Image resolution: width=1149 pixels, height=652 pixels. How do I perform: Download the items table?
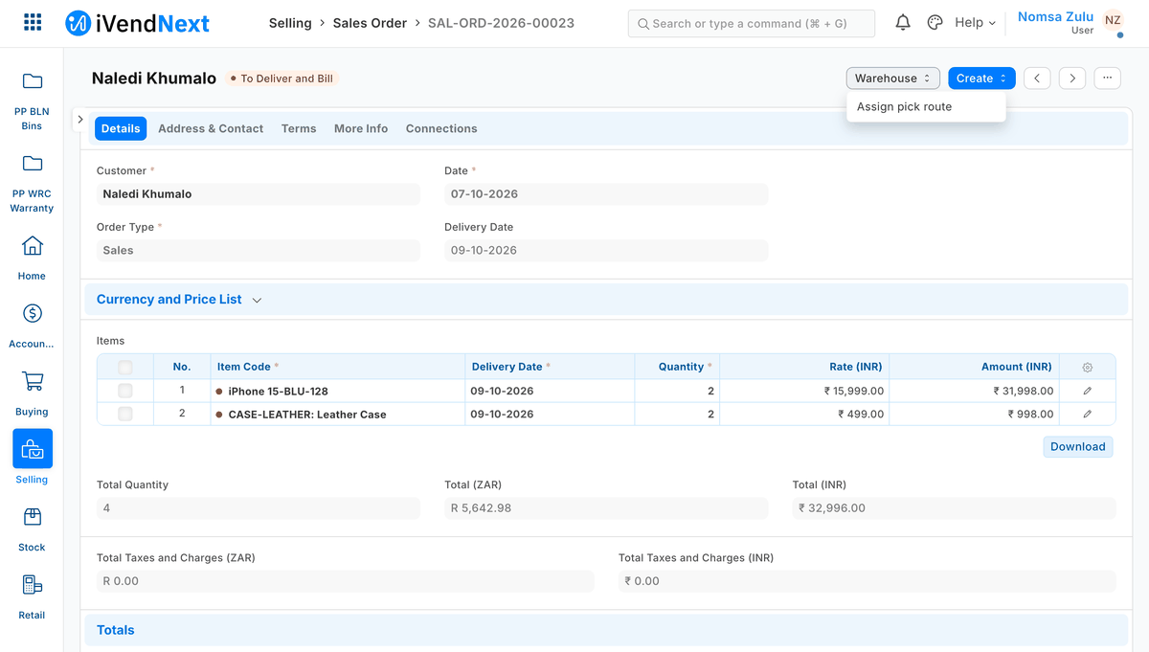[x=1078, y=447]
